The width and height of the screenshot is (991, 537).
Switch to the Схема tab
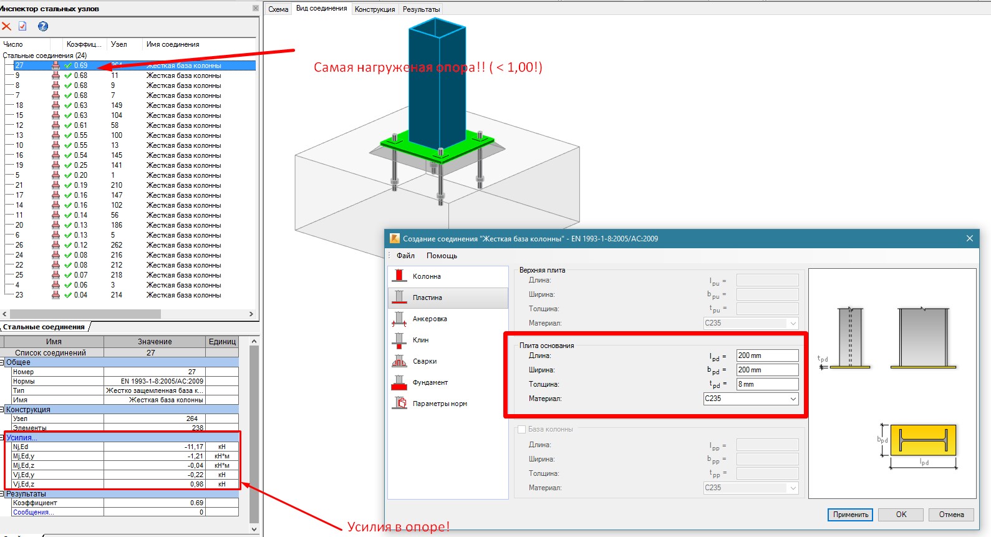click(278, 9)
